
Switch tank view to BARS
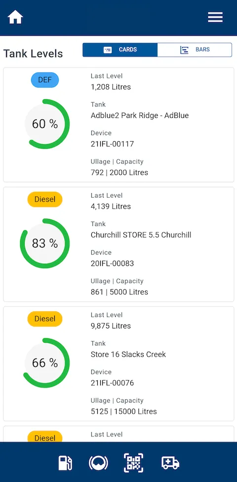(195, 50)
